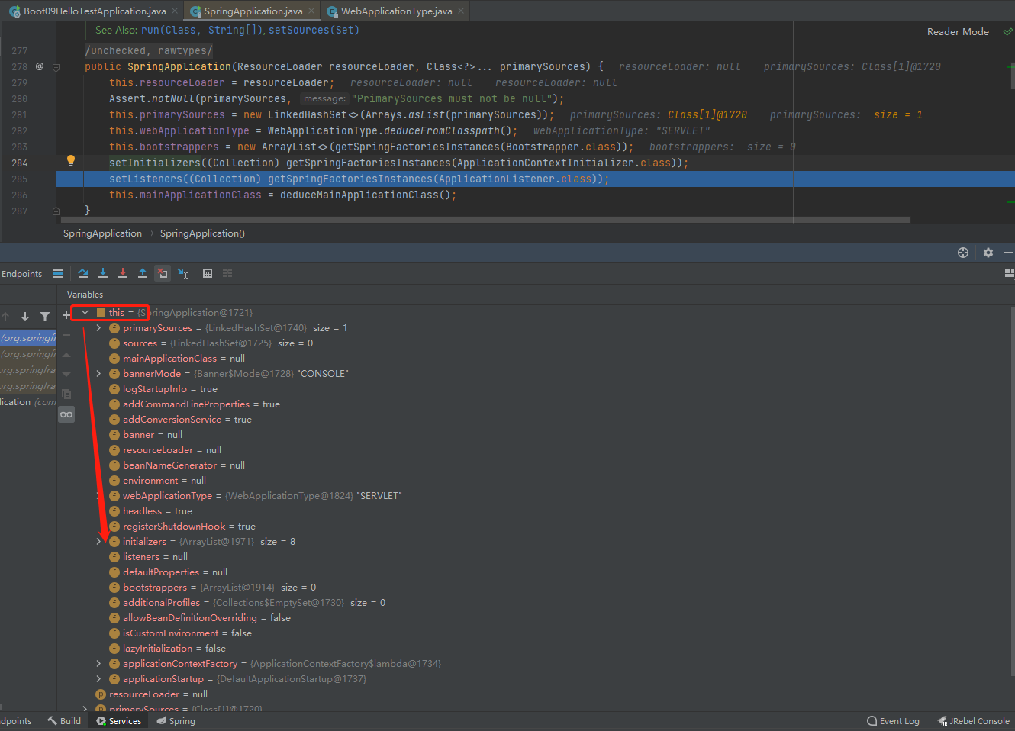Open the Event Log
The width and height of the screenshot is (1015, 731).
click(893, 721)
